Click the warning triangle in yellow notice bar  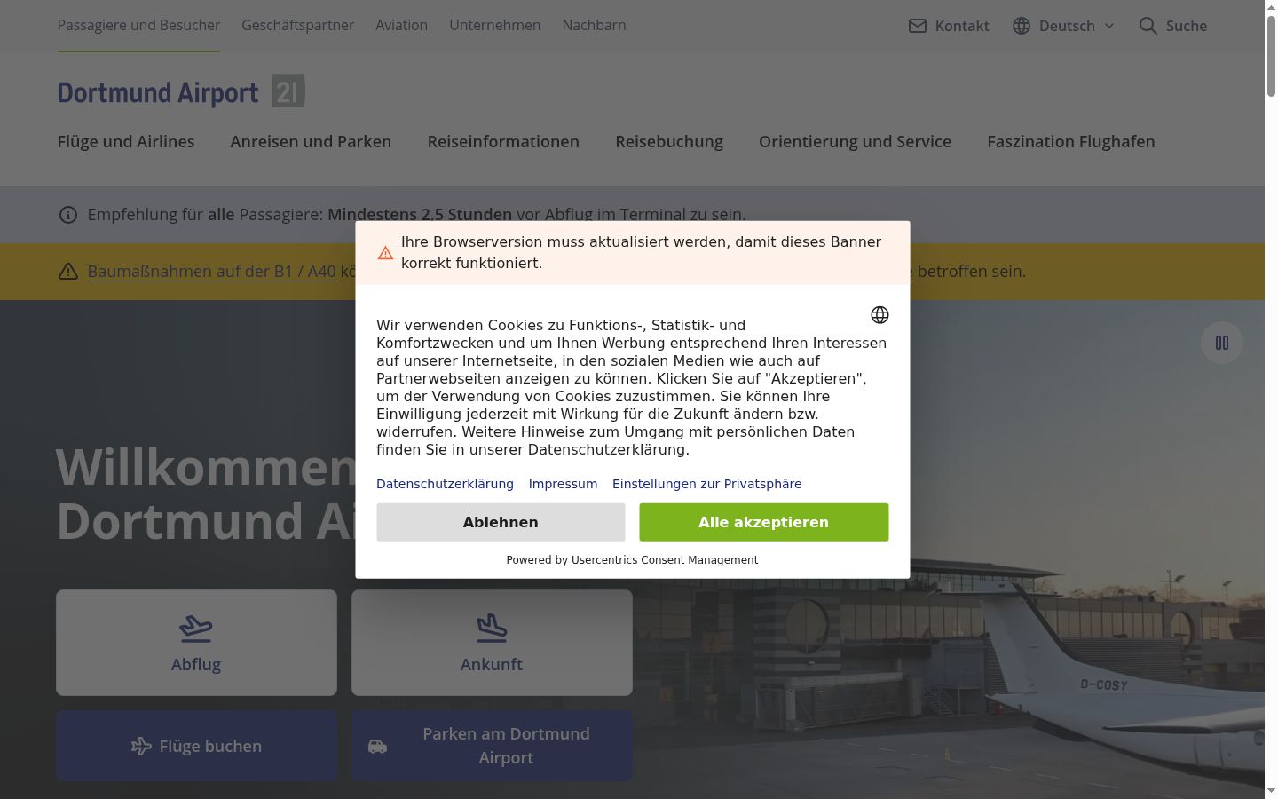(68, 272)
